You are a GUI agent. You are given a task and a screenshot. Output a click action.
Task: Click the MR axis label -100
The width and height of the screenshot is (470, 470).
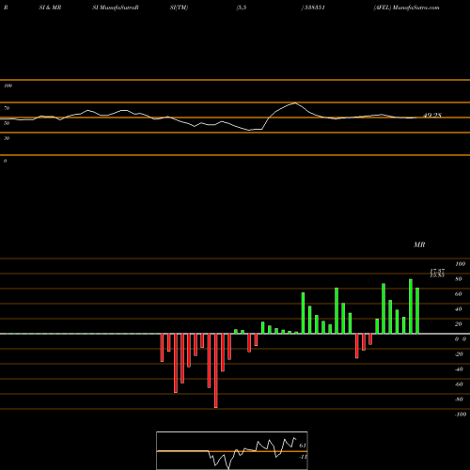tap(461, 415)
